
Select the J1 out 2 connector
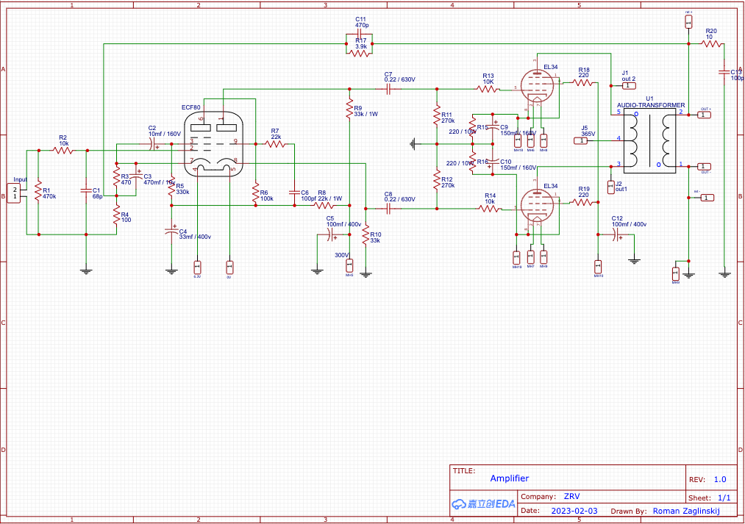pos(628,85)
